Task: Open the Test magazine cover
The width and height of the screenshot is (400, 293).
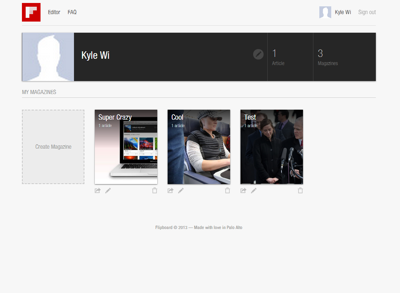Action: pos(272,147)
